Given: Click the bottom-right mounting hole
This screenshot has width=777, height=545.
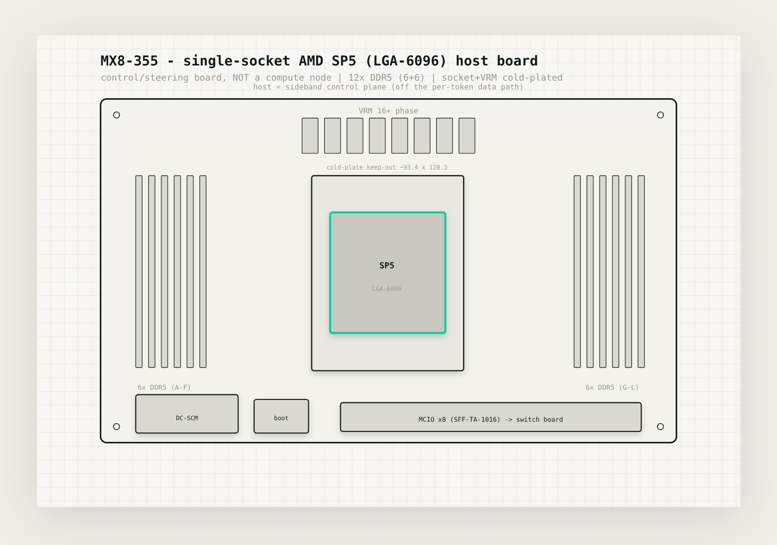Looking at the screenshot, I should click(x=660, y=427).
